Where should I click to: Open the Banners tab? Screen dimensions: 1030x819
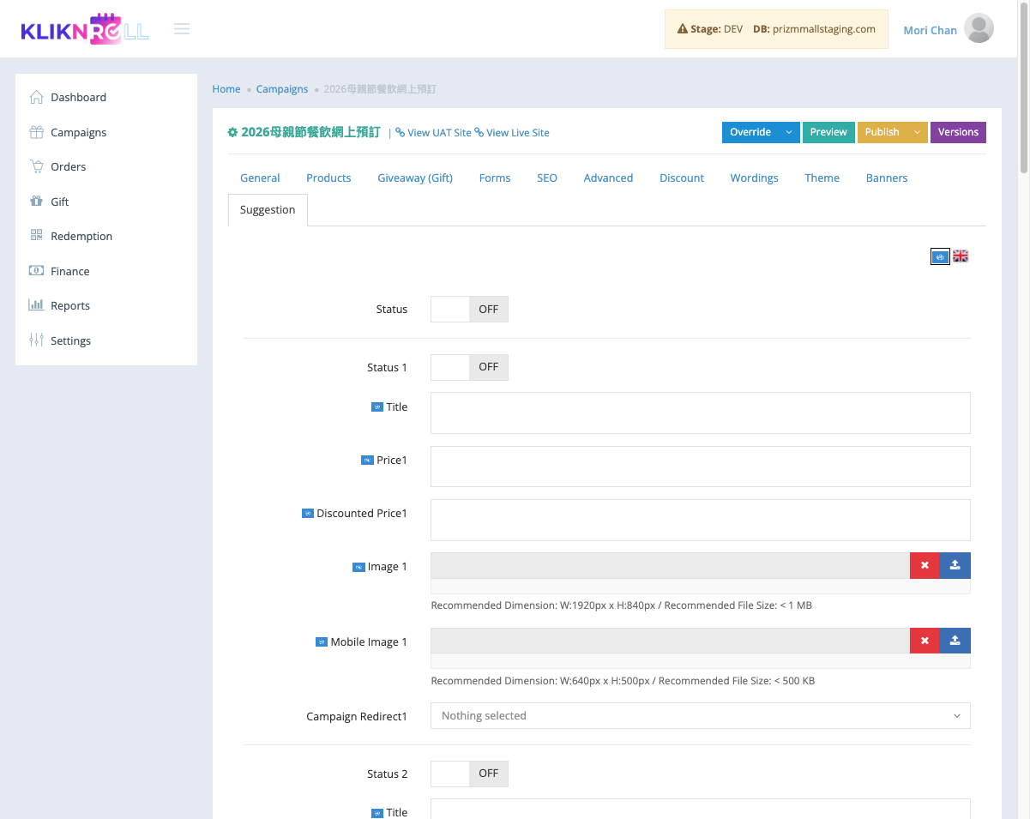pyautogui.click(x=887, y=178)
